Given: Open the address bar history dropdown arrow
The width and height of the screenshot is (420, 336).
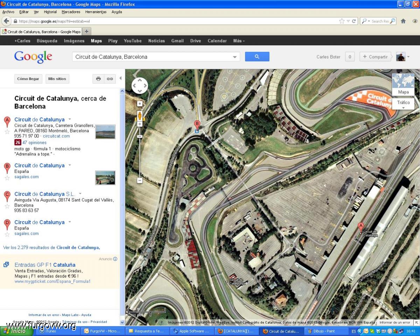Looking at the screenshot, I should [348, 21].
